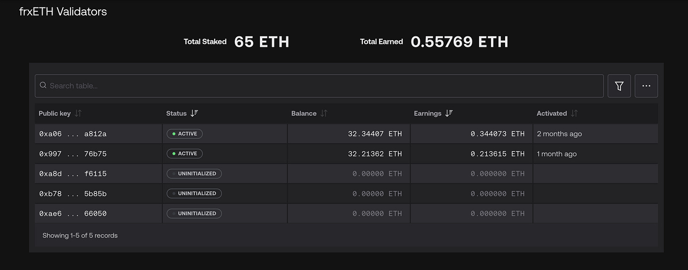
Task: Click the Status column header label
Action: pyautogui.click(x=176, y=113)
